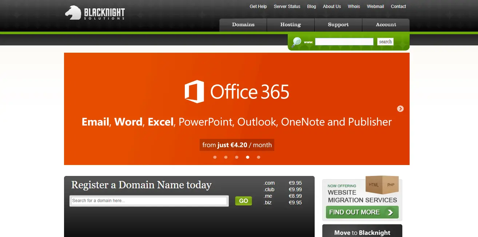Open the About Us page
Image resolution: width=478 pixels, height=237 pixels.
[x=332, y=7]
